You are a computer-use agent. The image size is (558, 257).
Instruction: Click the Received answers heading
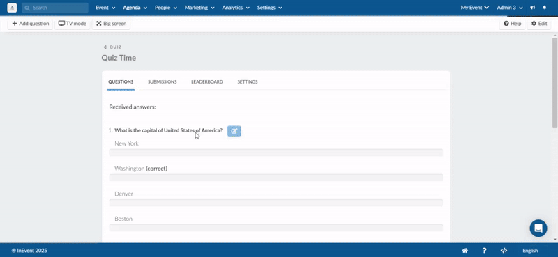tap(133, 107)
